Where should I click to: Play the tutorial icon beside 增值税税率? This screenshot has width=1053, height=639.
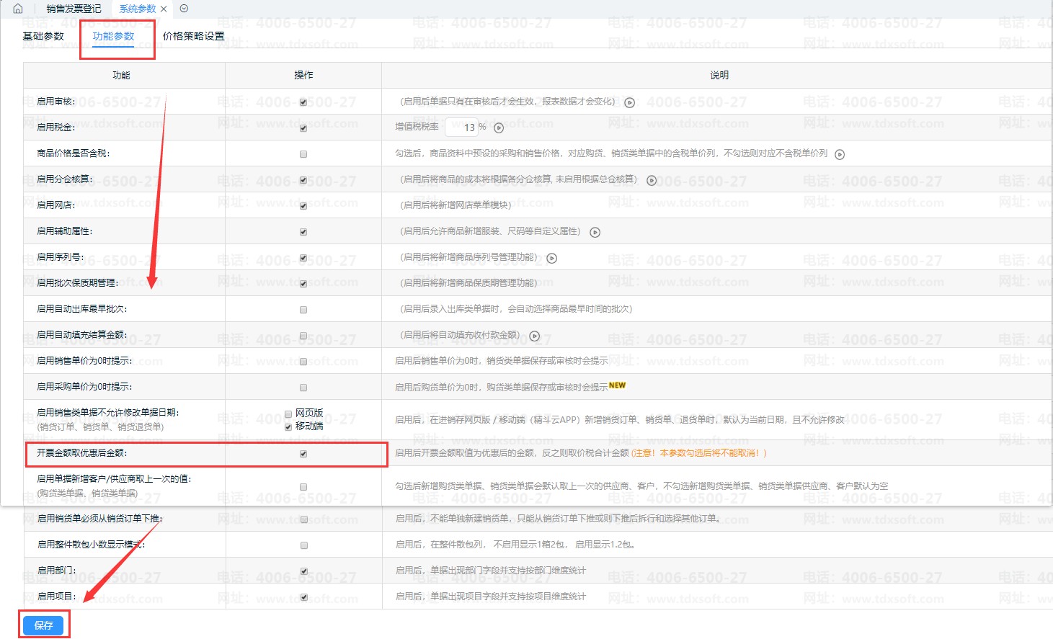[499, 128]
